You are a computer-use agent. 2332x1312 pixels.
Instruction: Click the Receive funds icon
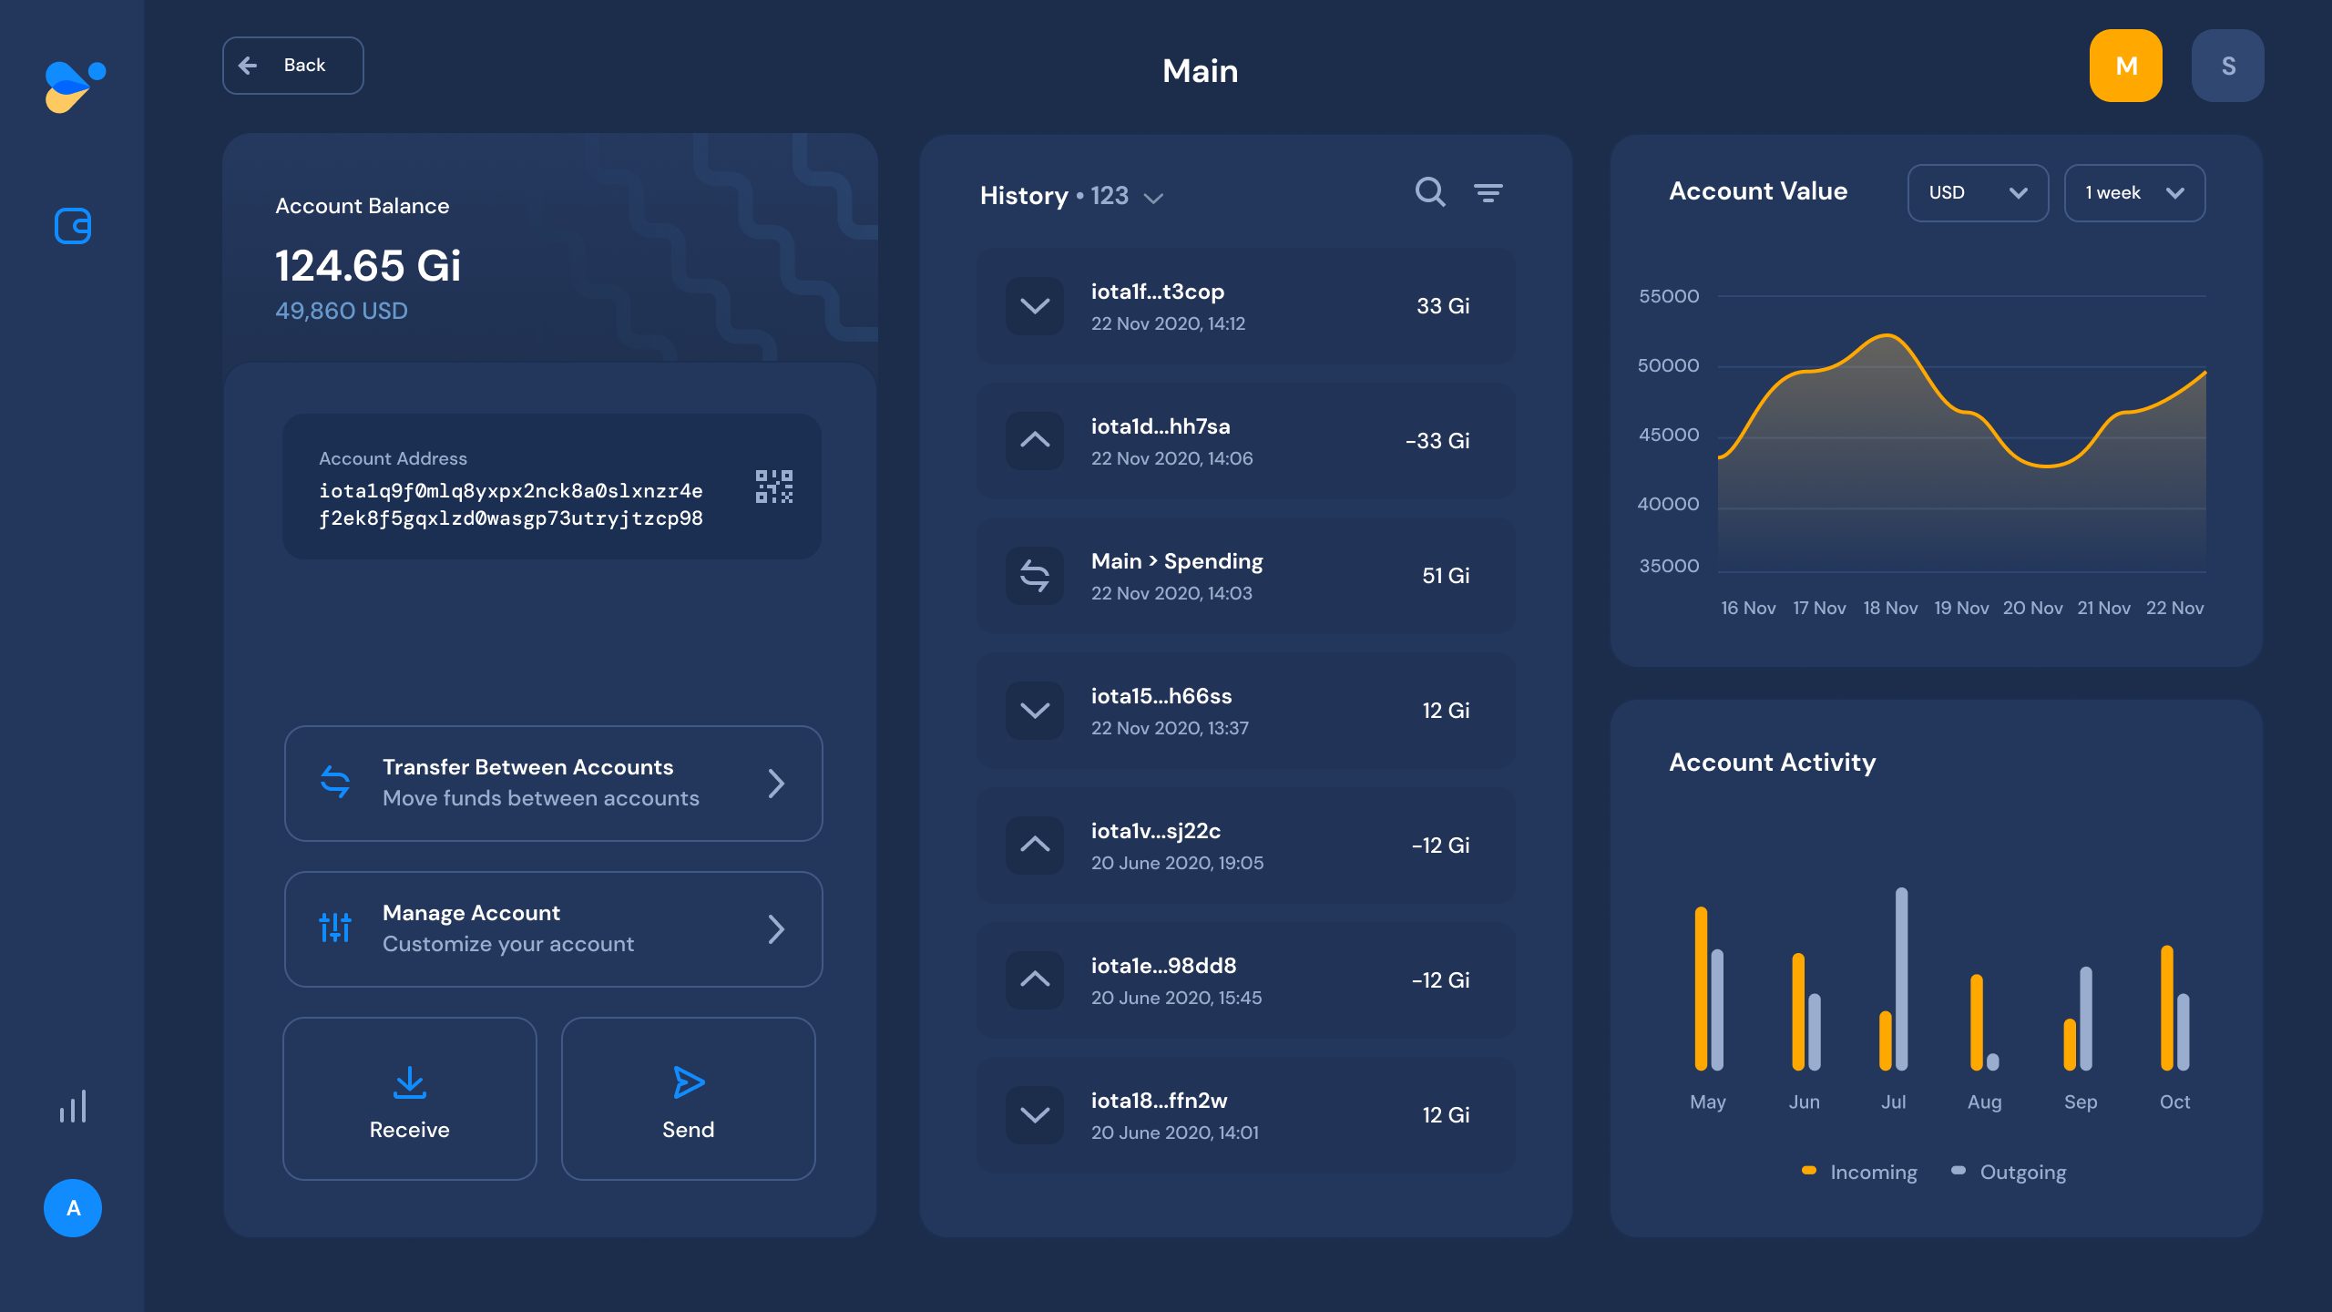click(410, 1081)
